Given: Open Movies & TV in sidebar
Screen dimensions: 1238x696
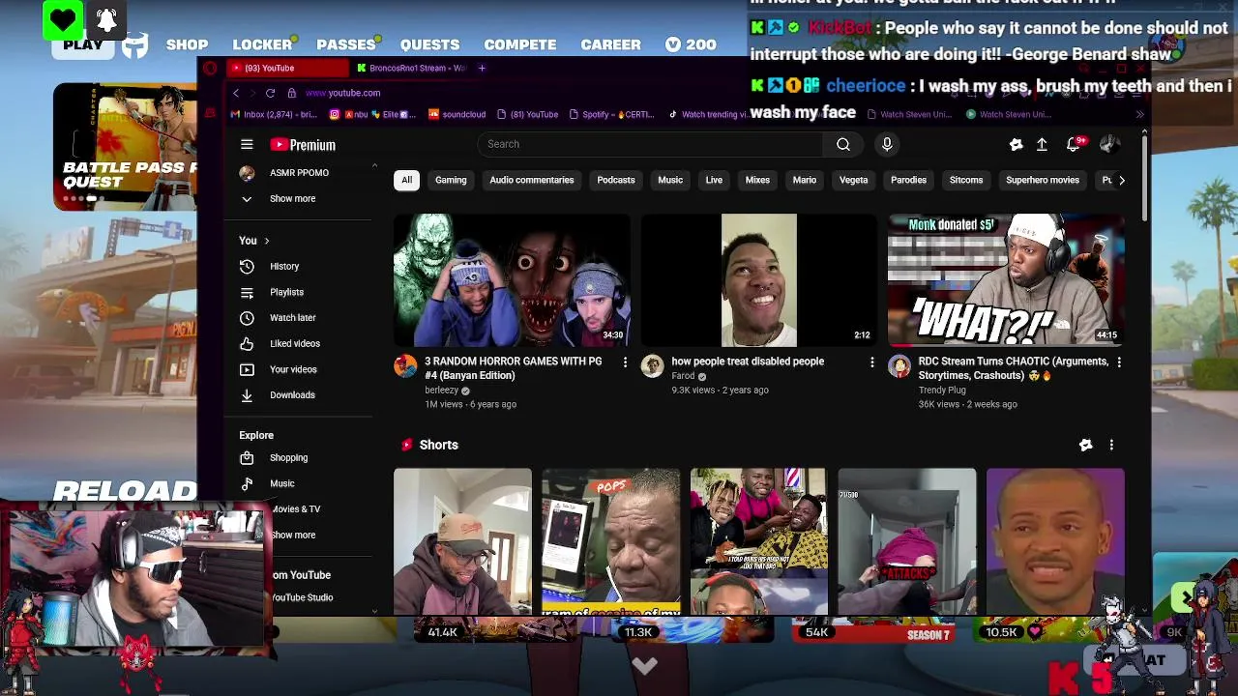Looking at the screenshot, I should tap(295, 509).
